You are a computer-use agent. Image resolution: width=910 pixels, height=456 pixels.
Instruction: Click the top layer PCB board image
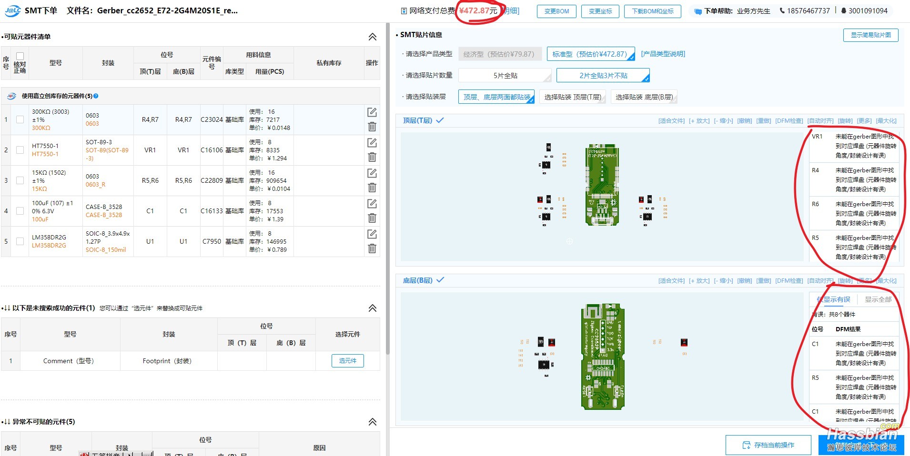click(x=602, y=185)
